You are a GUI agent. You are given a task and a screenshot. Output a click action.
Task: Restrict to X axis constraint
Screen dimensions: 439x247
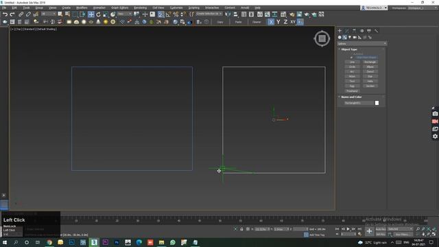(271, 22)
